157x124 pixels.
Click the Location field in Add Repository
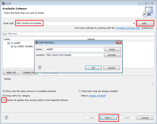point(74,55)
